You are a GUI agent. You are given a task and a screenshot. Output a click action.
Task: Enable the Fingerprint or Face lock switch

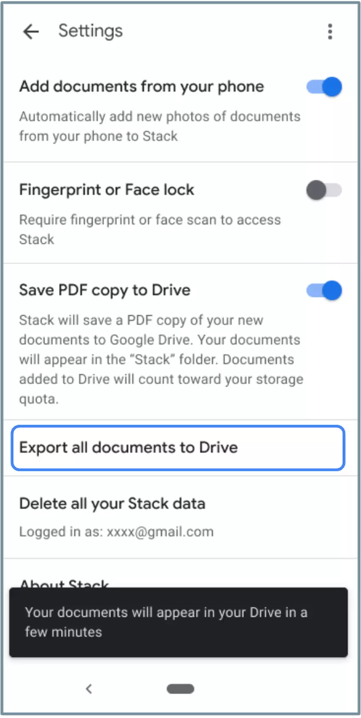pyautogui.click(x=324, y=190)
